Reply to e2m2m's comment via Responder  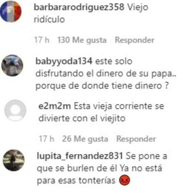[x=136, y=139]
